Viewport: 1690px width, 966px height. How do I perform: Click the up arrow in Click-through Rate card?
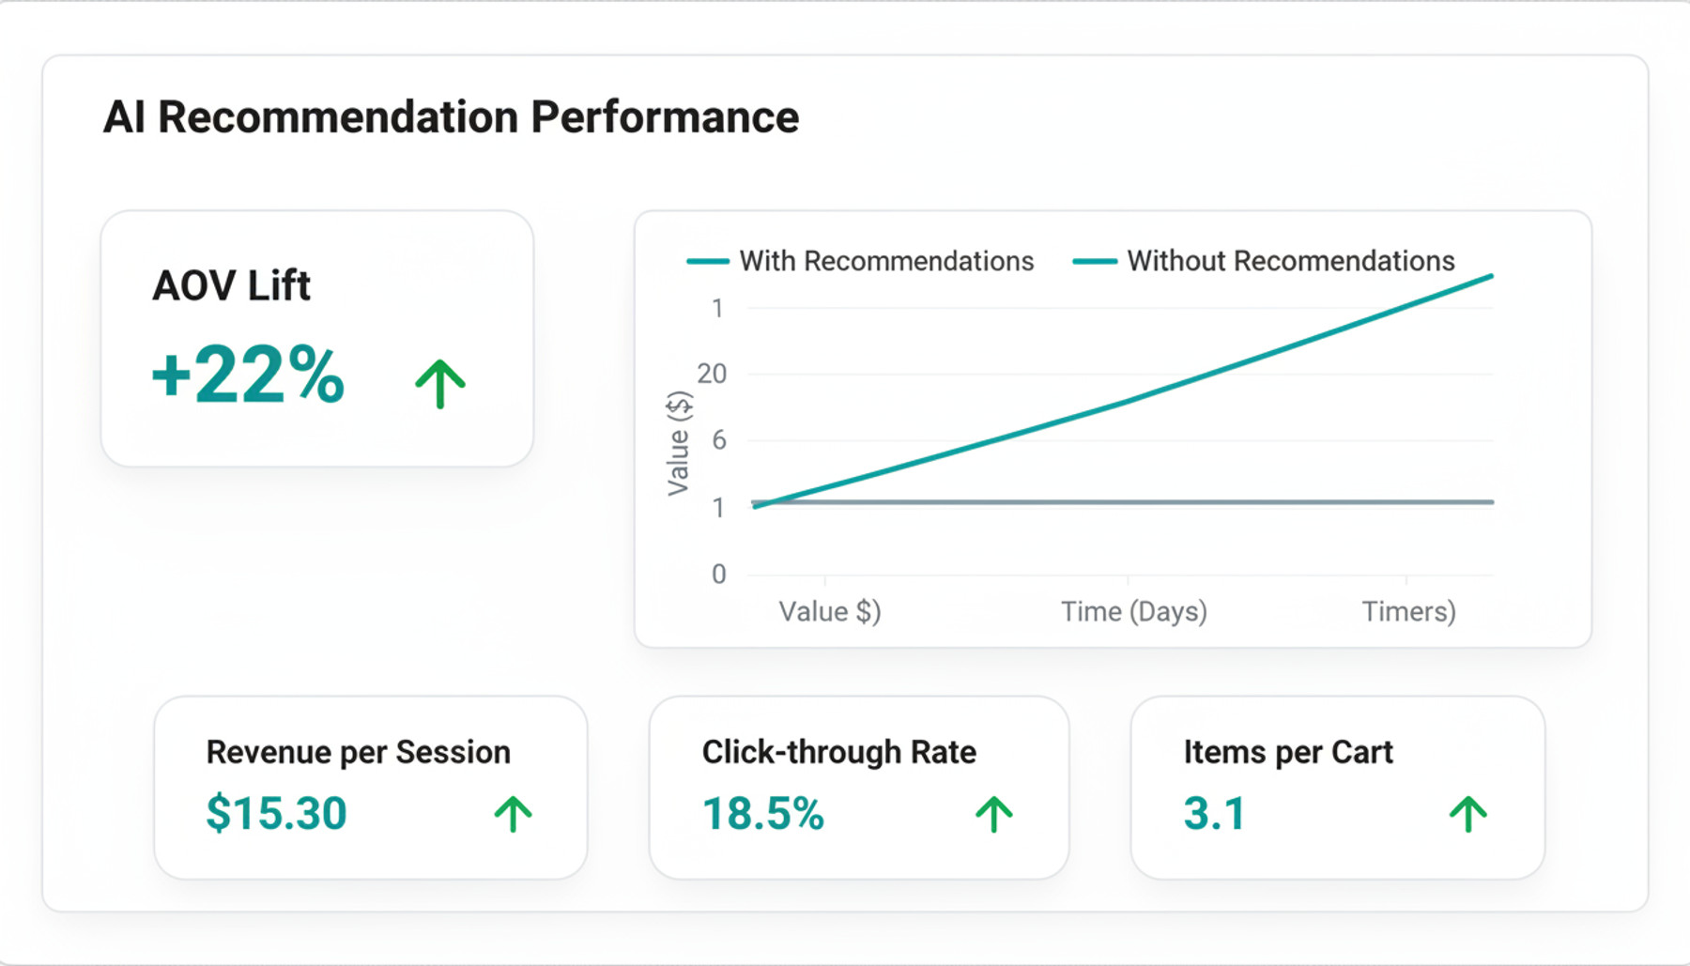pos(994,814)
